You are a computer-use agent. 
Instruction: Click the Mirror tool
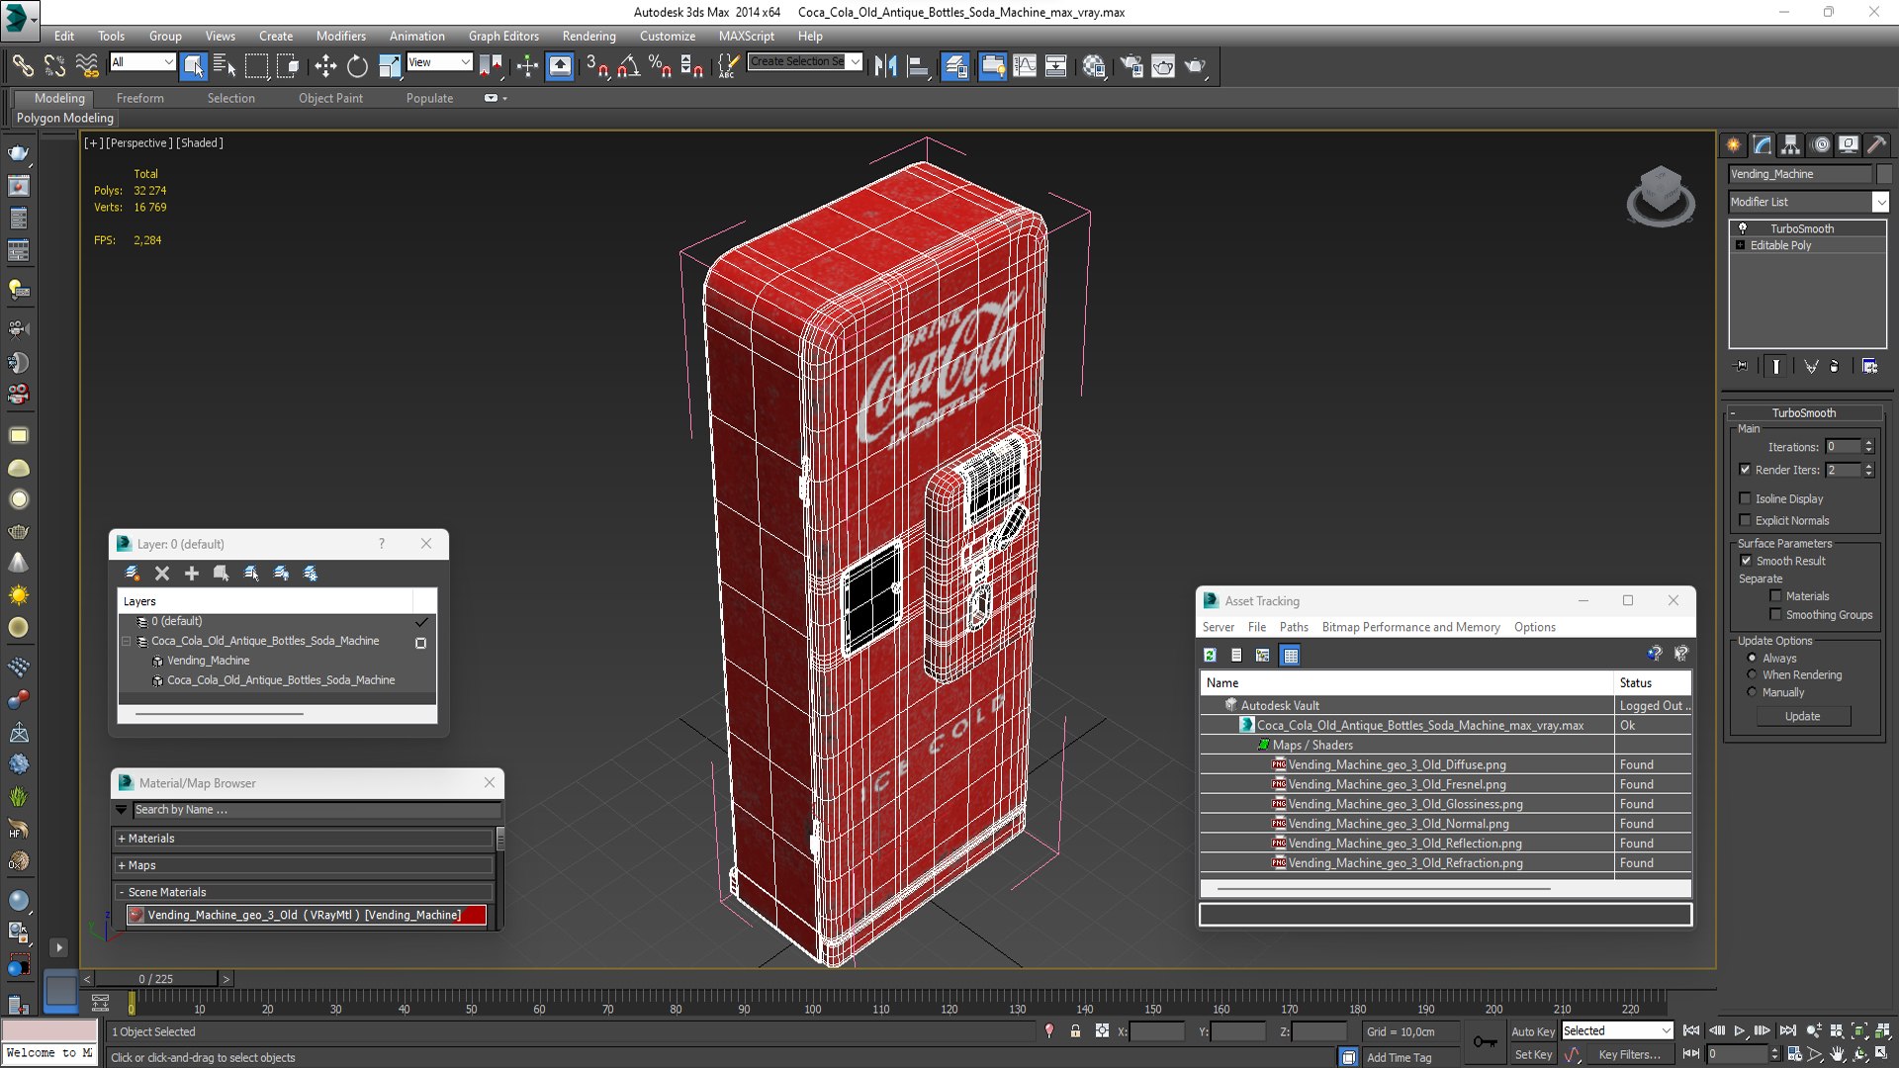click(885, 66)
